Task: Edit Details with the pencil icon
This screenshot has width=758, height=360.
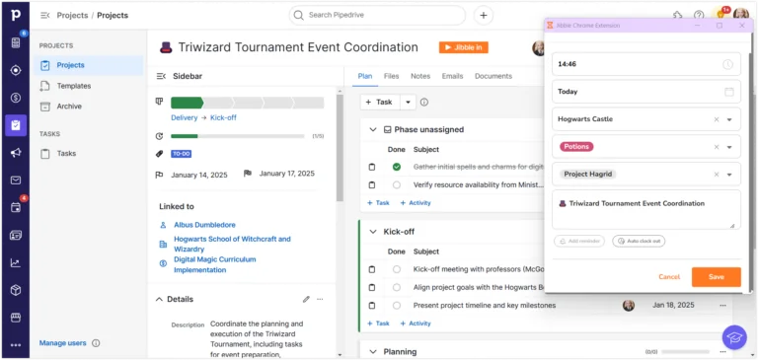Action: coord(306,299)
